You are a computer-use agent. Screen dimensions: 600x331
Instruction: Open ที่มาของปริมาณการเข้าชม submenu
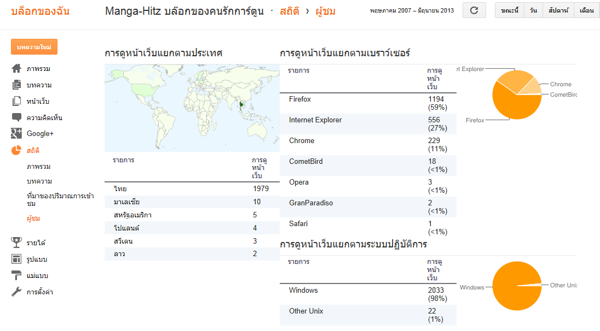pyautogui.click(x=60, y=200)
